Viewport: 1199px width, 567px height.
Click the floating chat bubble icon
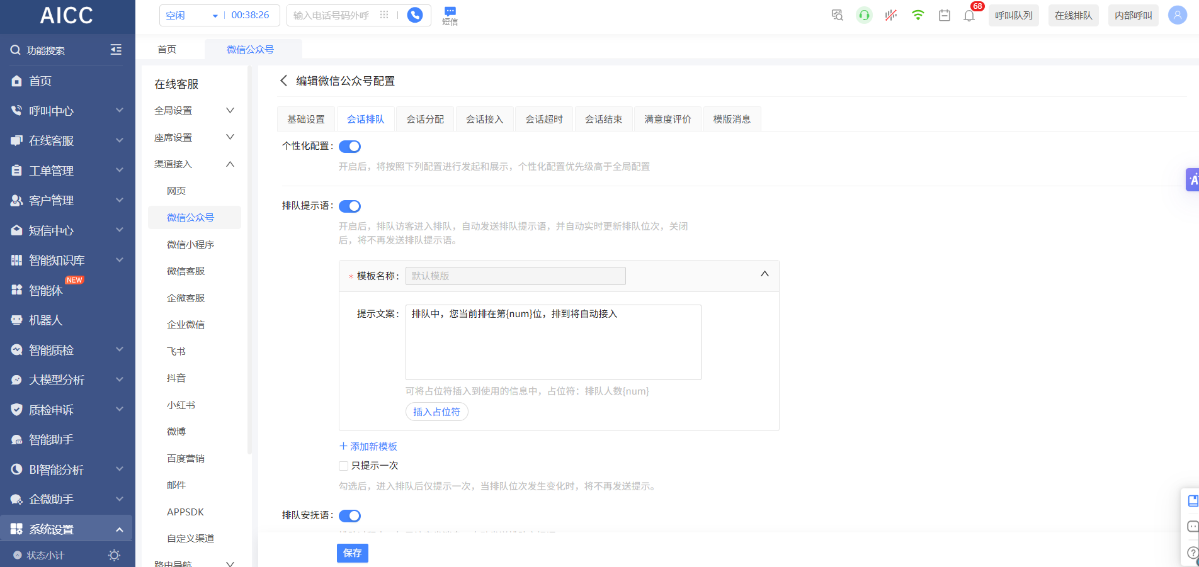1192,527
